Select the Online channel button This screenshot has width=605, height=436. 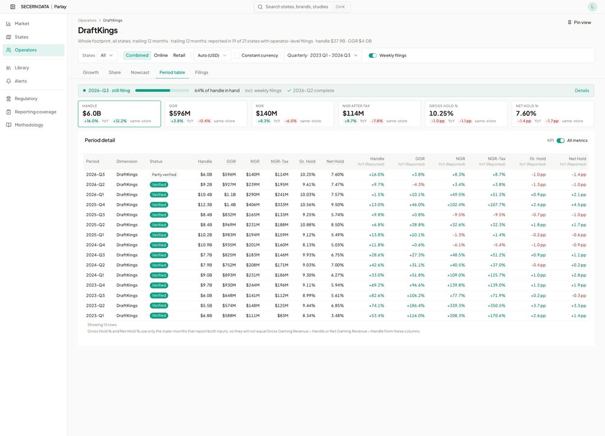click(161, 56)
